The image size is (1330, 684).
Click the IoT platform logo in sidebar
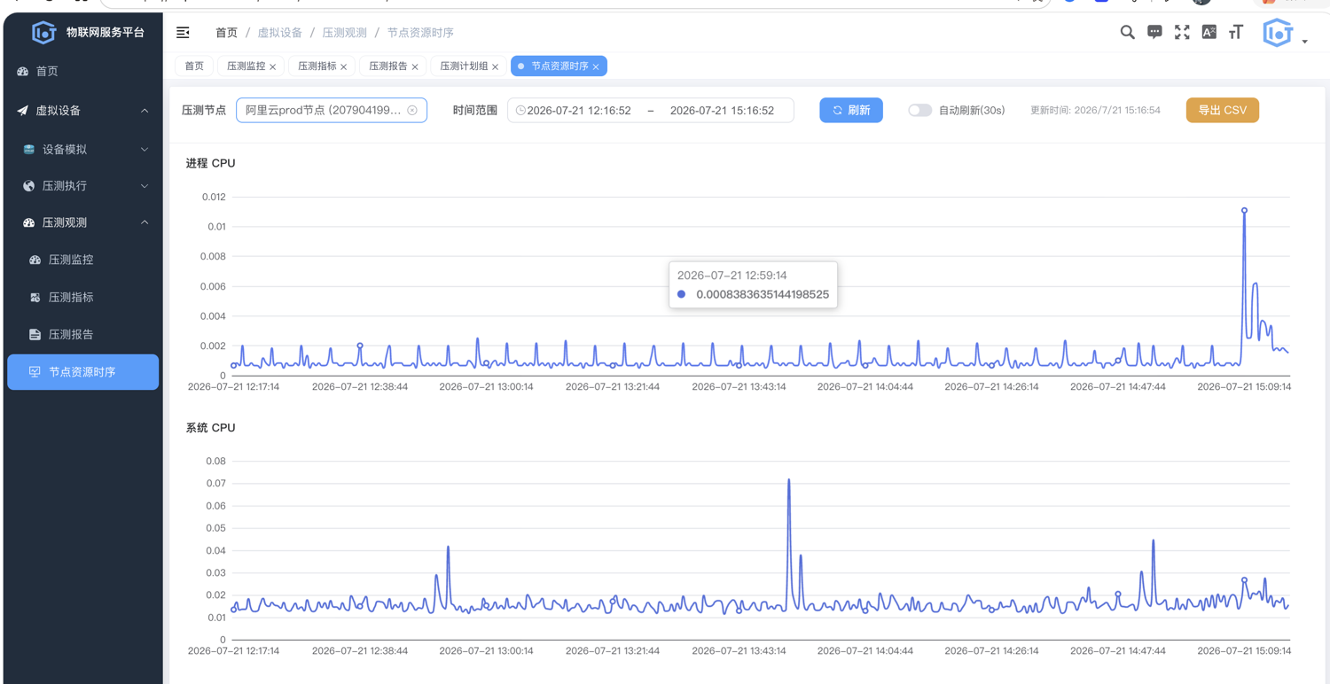tap(43, 33)
